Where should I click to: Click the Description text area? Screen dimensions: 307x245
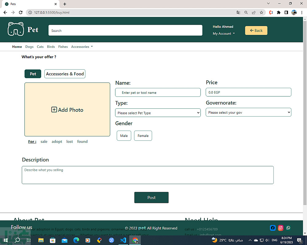click(148, 175)
